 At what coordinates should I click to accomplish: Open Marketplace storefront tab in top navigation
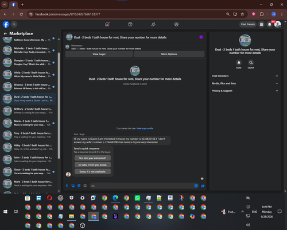pyautogui.click(x=130, y=24)
